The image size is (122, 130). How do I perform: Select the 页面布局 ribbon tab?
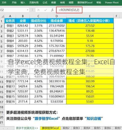34,2
